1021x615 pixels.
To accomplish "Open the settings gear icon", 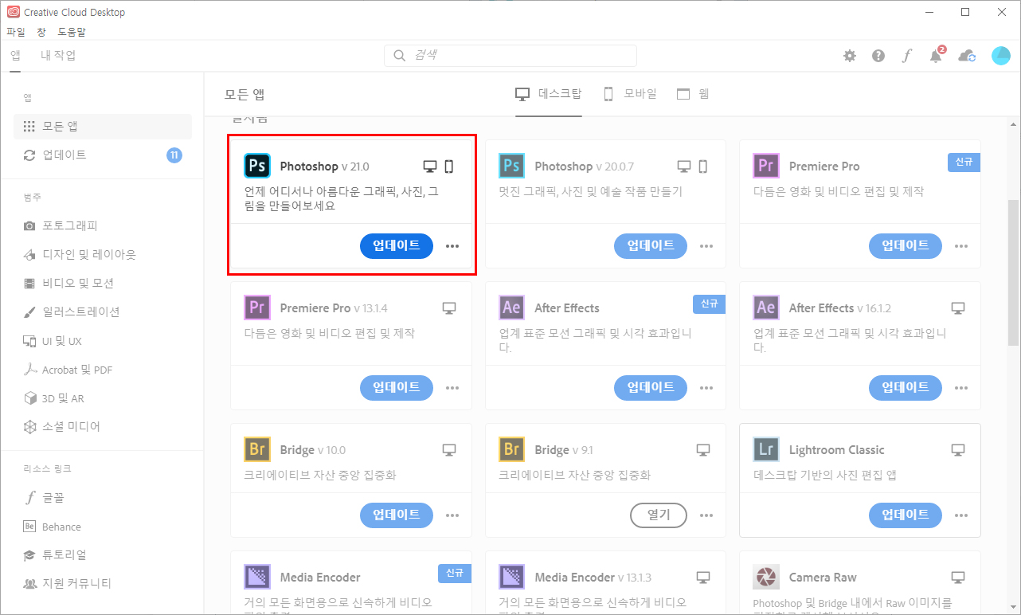I will pyautogui.click(x=850, y=56).
